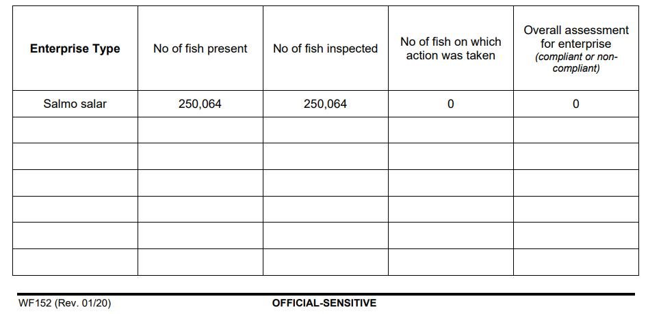The image size is (648, 314).
Task: Click the italic compliant or non-compliant note
Action: [575, 63]
